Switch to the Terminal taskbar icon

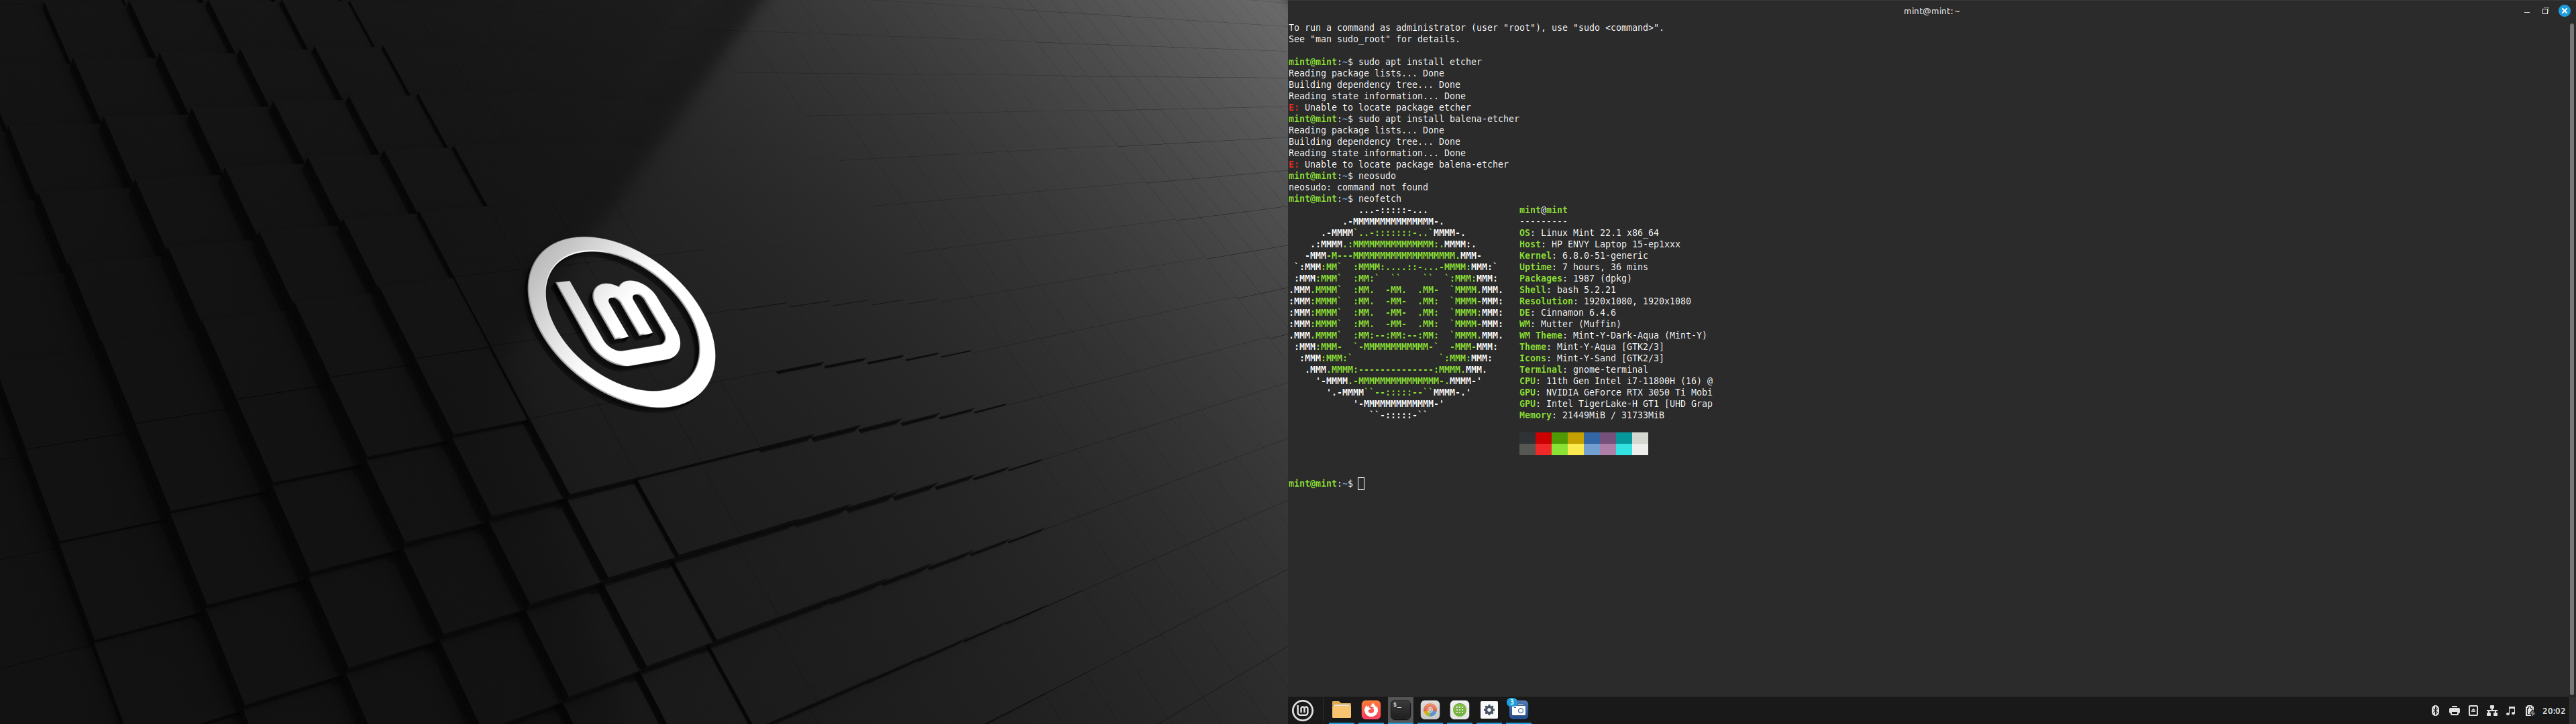click(x=1400, y=710)
